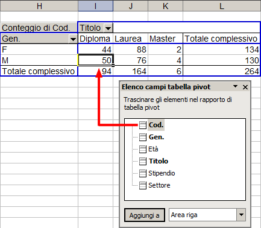Screen dimensions: 261x228
Task: Select the Settore field name
Action: pyautogui.click(x=159, y=185)
